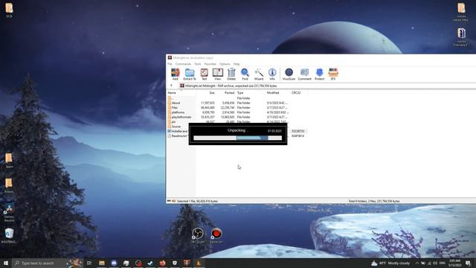Viewport: 476px width, 268px height.
Task: Click the OBS Studio desktop shortcut
Action: (x=198, y=235)
